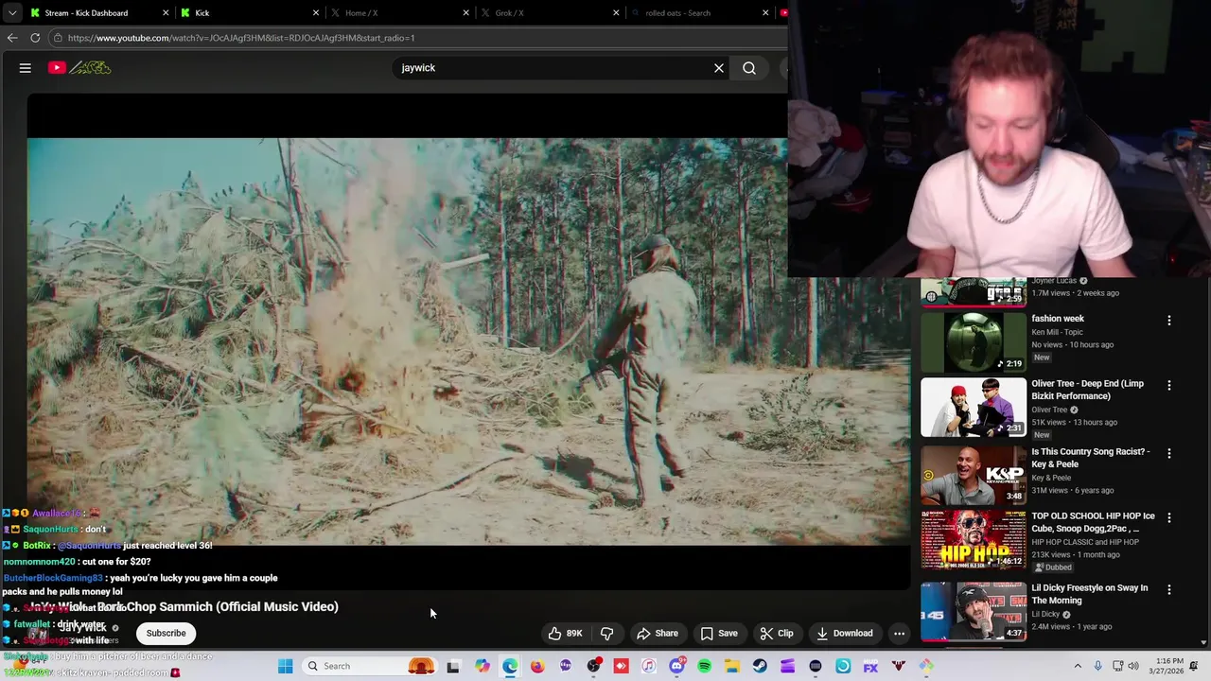This screenshot has height=681, width=1211.
Task: Open options menu for Oliver Tree video
Action: click(1169, 386)
